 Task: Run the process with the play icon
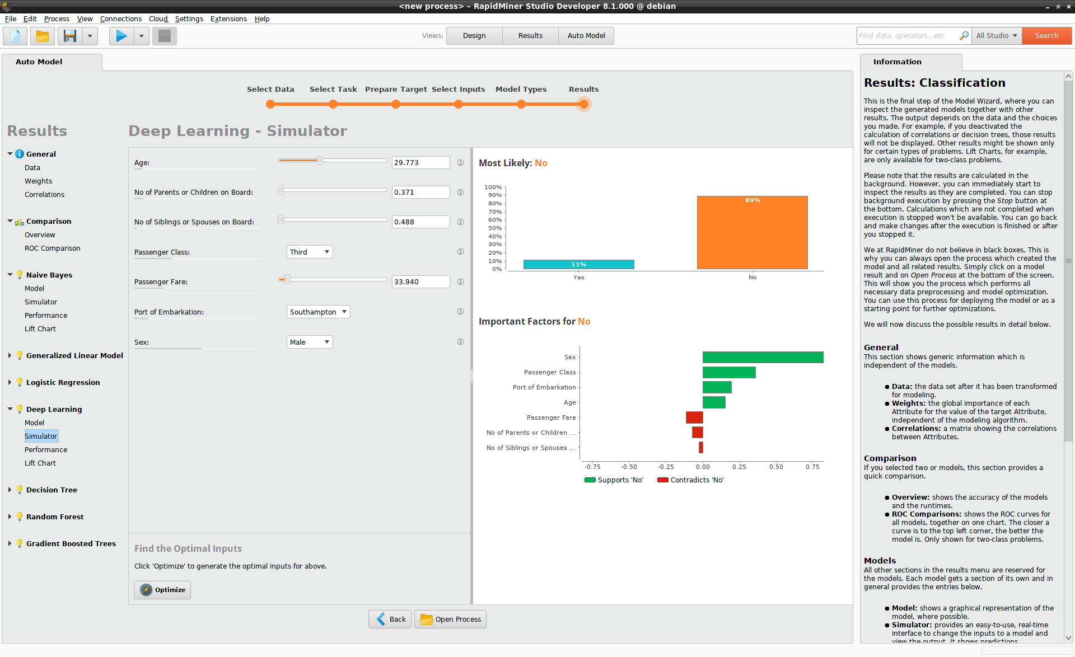(x=120, y=35)
